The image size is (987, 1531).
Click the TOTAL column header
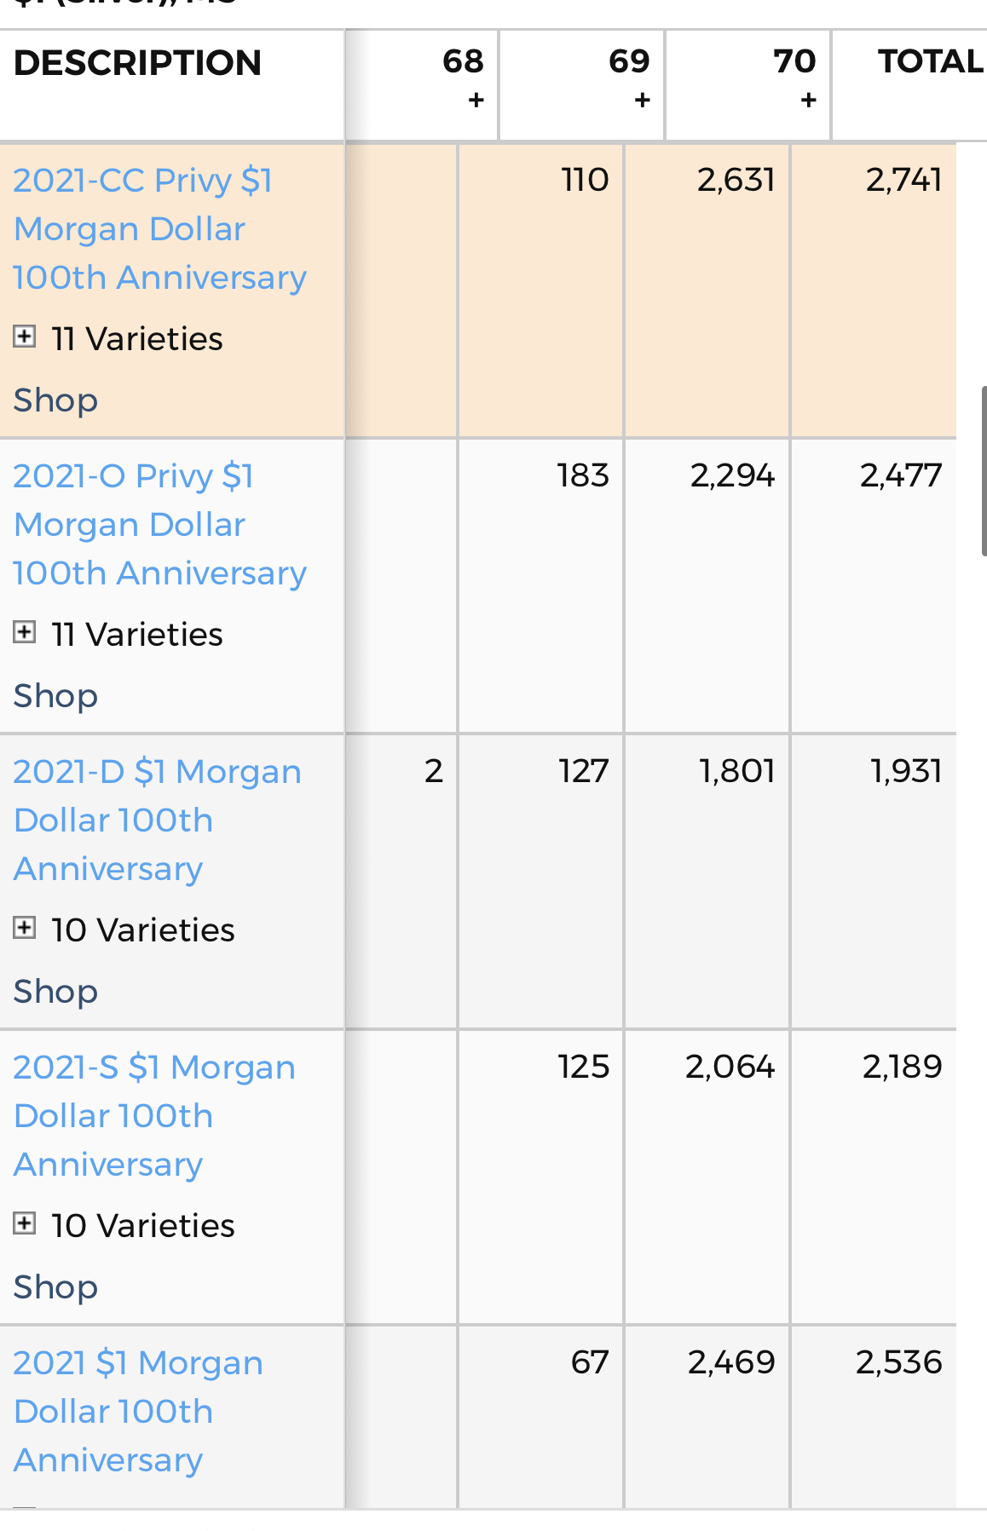click(x=929, y=62)
